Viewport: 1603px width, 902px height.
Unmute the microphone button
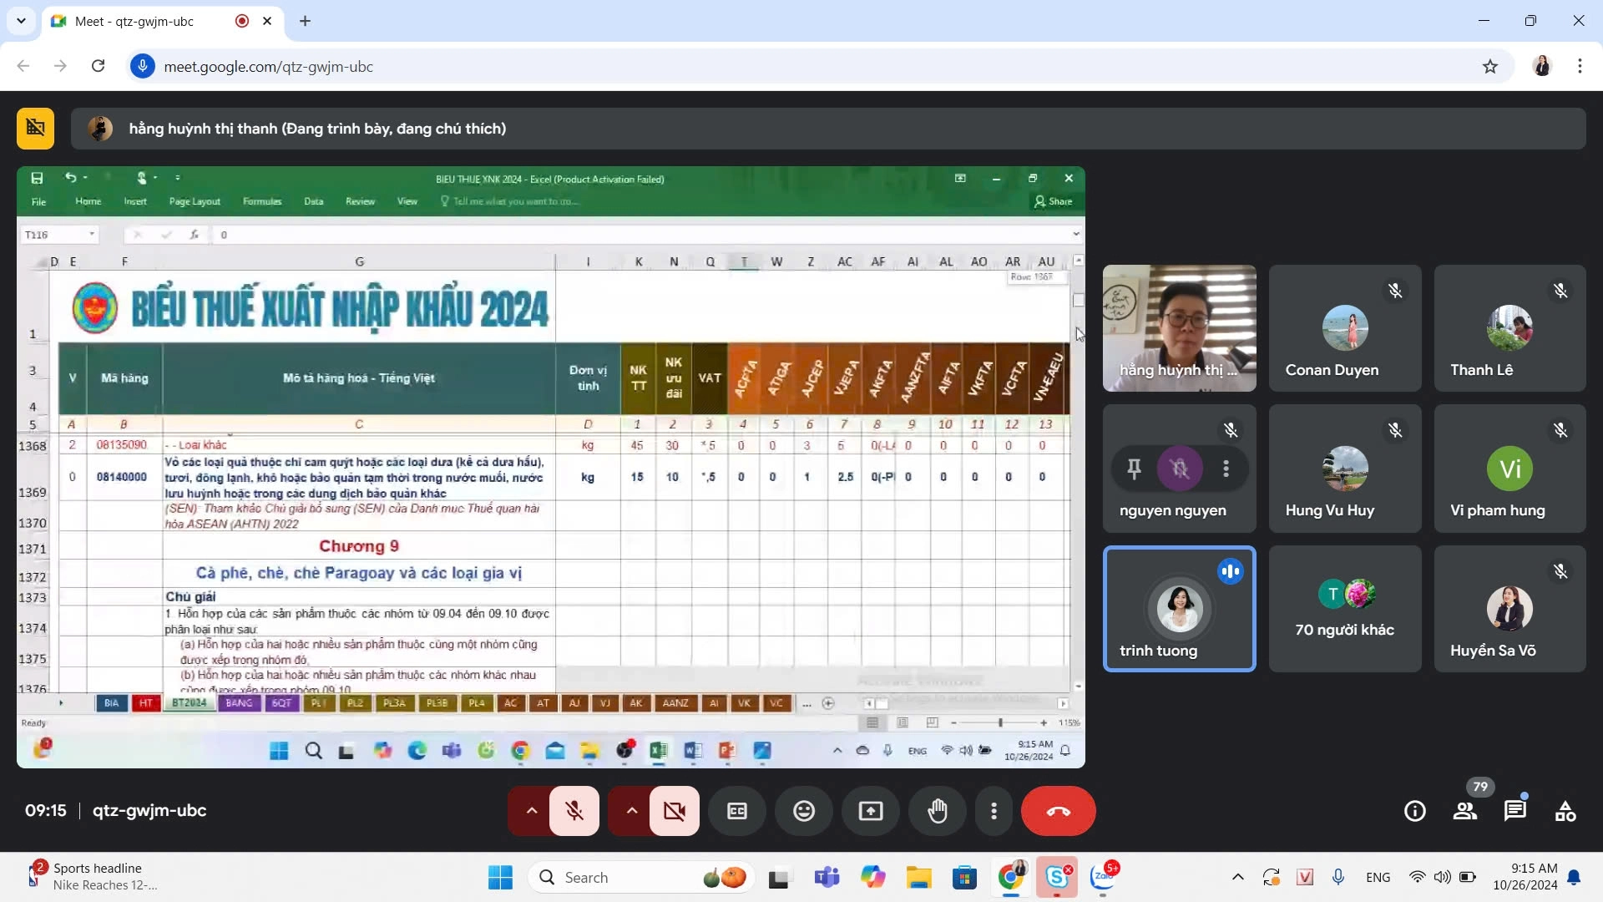coord(574,811)
